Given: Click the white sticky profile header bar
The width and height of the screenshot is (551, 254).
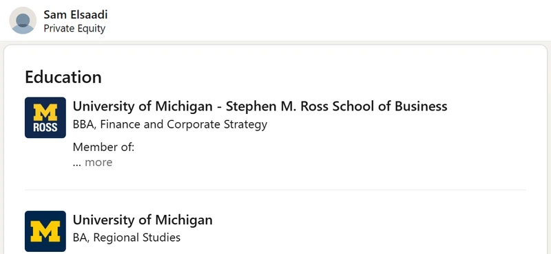Looking at the screenshot, I should click(275, 21).
